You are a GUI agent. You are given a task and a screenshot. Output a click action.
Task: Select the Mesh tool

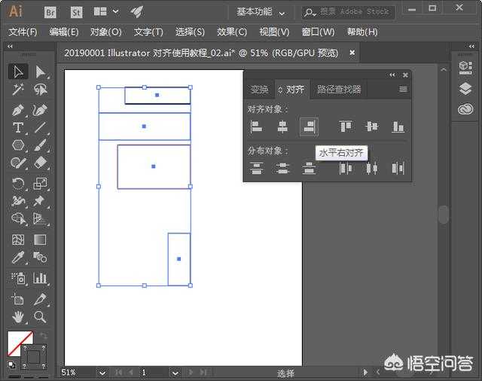(x=18, y=239)
